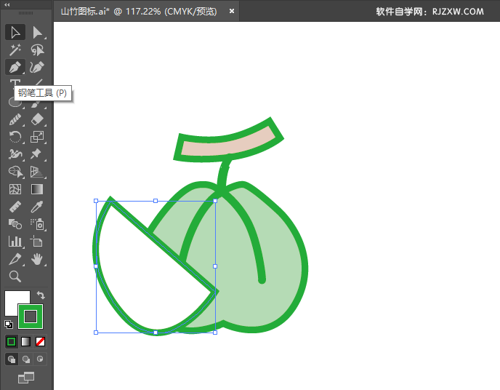500x390 pixels.
Task: Click the toolbar grip handle
Action: click(x=26, y=13)
